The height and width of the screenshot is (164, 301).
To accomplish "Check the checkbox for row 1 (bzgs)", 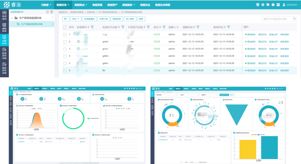I will pyautogui.click(x=65, y=35).
